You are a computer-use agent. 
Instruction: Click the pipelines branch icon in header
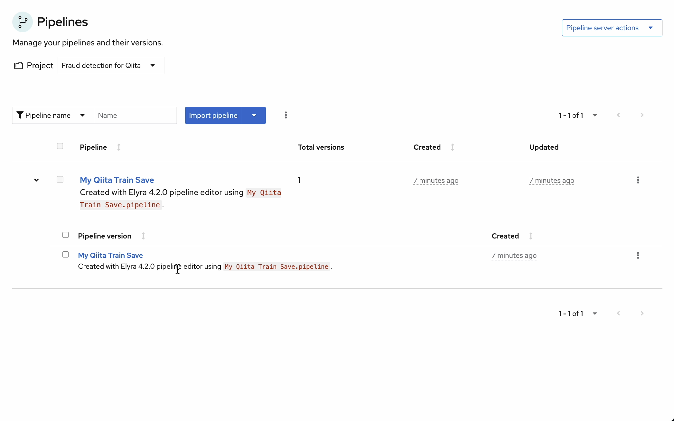click(23, 22)
